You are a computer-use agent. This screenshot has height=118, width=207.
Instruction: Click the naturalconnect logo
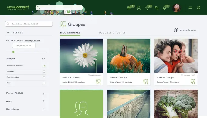pos(18,8)
